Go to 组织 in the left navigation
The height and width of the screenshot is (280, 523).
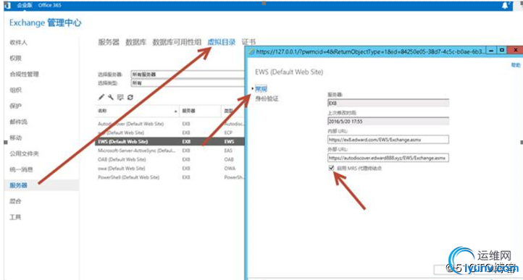15,90
